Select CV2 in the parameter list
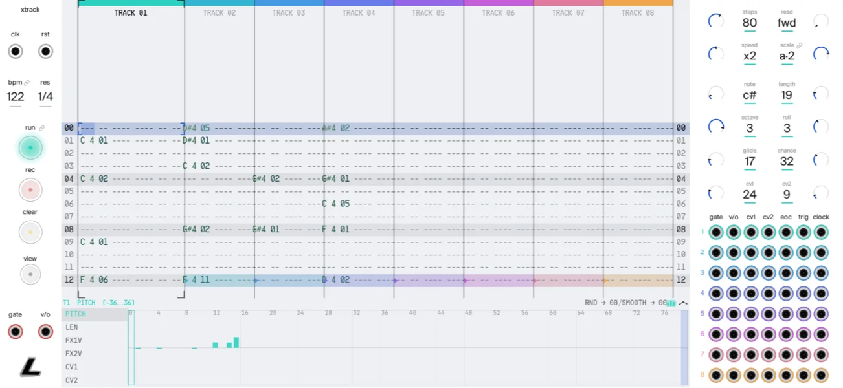 click(95, 380)
